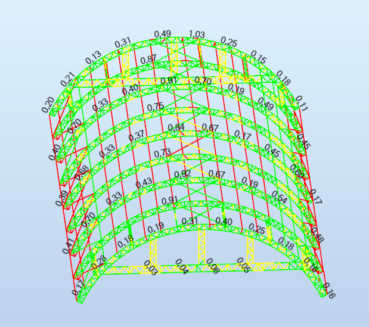The height and width of the screenshot is (327, 369).
Task: Select the 0.87 value label
Action: pyautogui.click(x=148, y=60)
